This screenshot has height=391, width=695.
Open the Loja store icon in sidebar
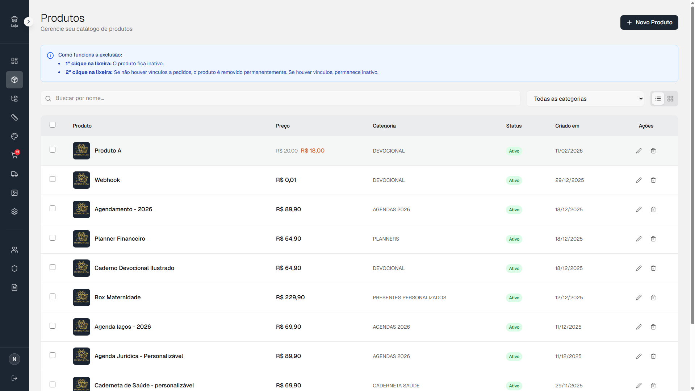point(14,21)
